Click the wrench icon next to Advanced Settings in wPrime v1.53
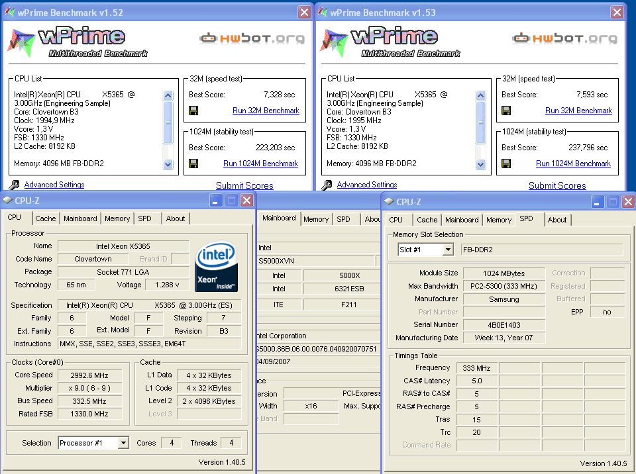 pos(327,185)
